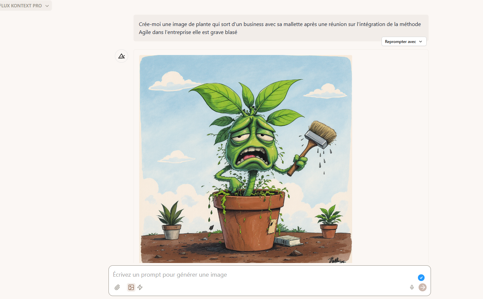Screen dimensions: 483x299
Task: Toggle the image generation mode icon
Action: [x=131, y=287]
